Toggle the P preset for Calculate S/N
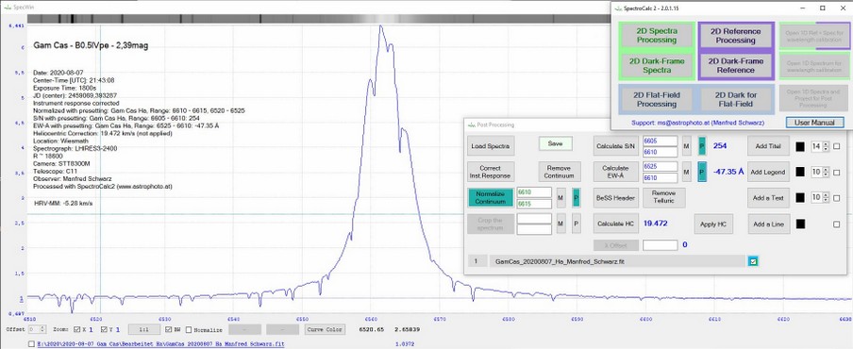 [x=702, y=145]
